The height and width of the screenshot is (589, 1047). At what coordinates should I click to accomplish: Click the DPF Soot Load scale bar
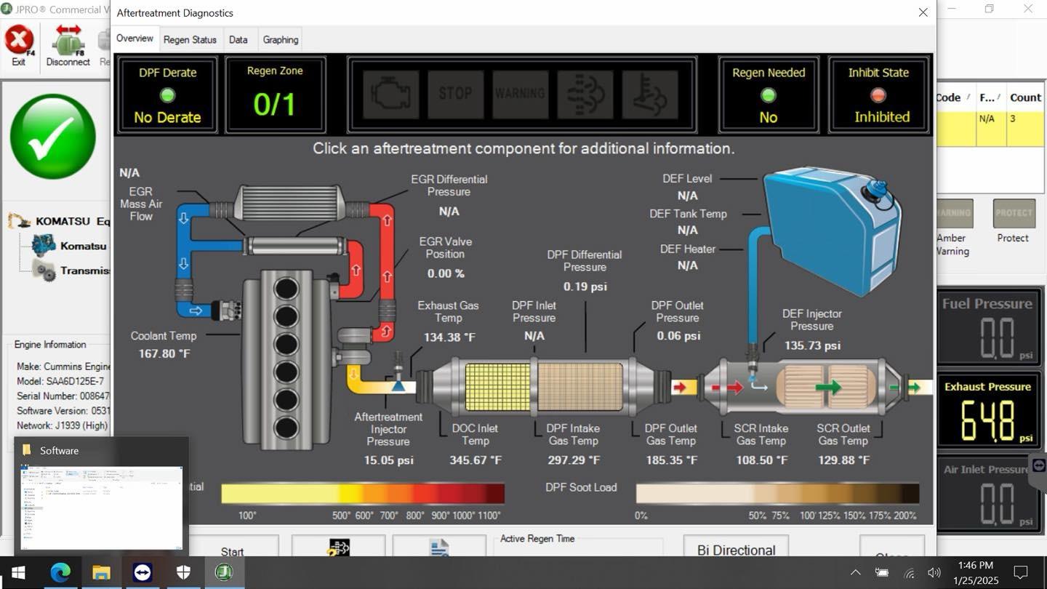tap(777, 494)
